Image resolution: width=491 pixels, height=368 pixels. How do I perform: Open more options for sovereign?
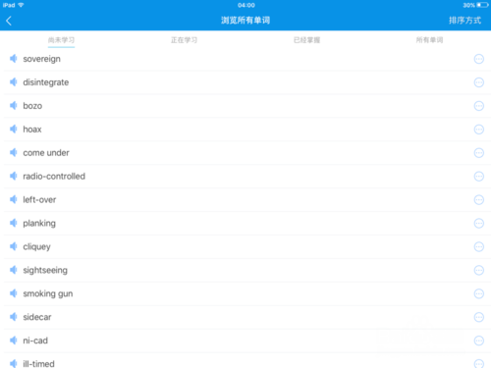(479, 59)
